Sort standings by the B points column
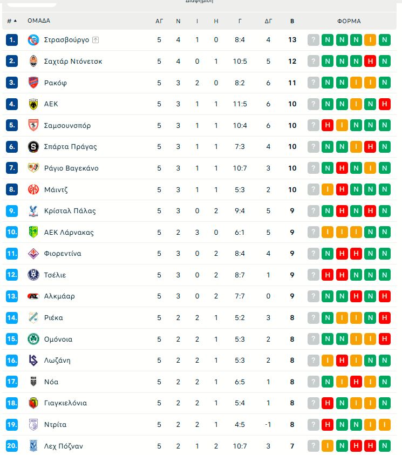 click(292, 21)
